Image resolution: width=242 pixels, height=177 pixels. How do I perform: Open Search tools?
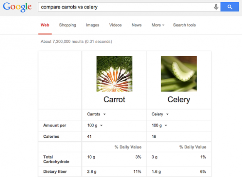184,25
